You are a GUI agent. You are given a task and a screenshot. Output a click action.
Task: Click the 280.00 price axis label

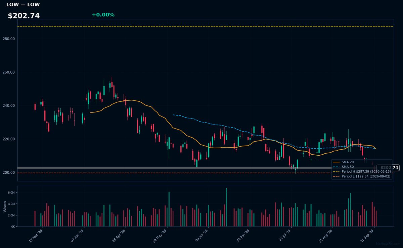click(x=8, y=39)
